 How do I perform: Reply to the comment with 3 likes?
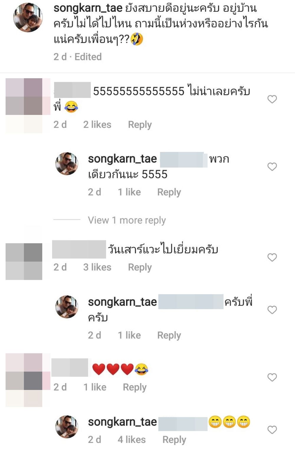click(x=140, y=267)
